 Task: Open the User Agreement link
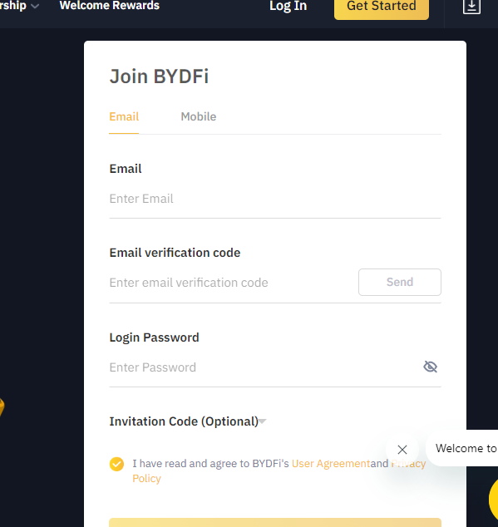[331, 464]
